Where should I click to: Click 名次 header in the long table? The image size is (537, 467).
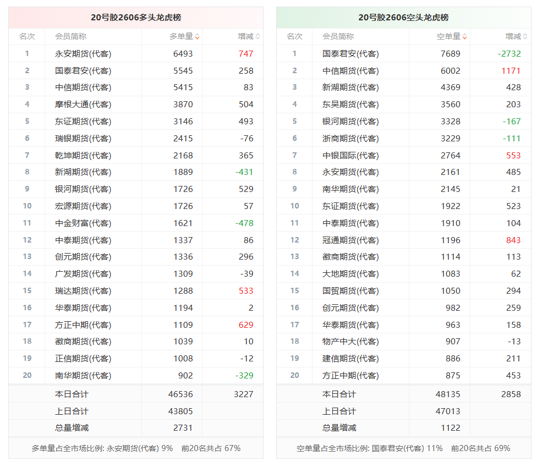point(27,37)
